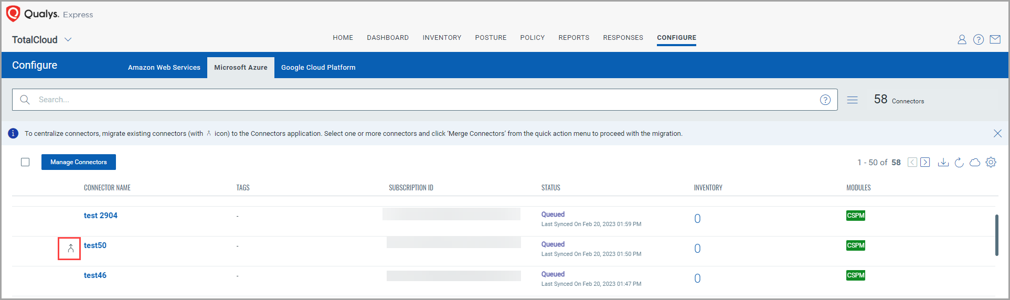Open the test46 connector
Image resolution: width=1010 pixels, height=300 pixels.
(x=95, y=275)
